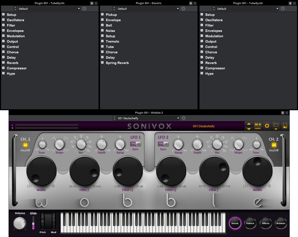Step presets with right TubeSynth stepper arrows
This screenshot has height=237, width=298.
click(x=214, y=9)
